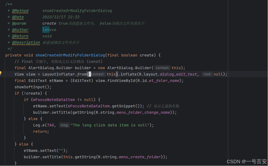268x166 pixels.
Task: Click the @Date tag in the comment block
Action: pyautogui.click(x=18, y=17)
